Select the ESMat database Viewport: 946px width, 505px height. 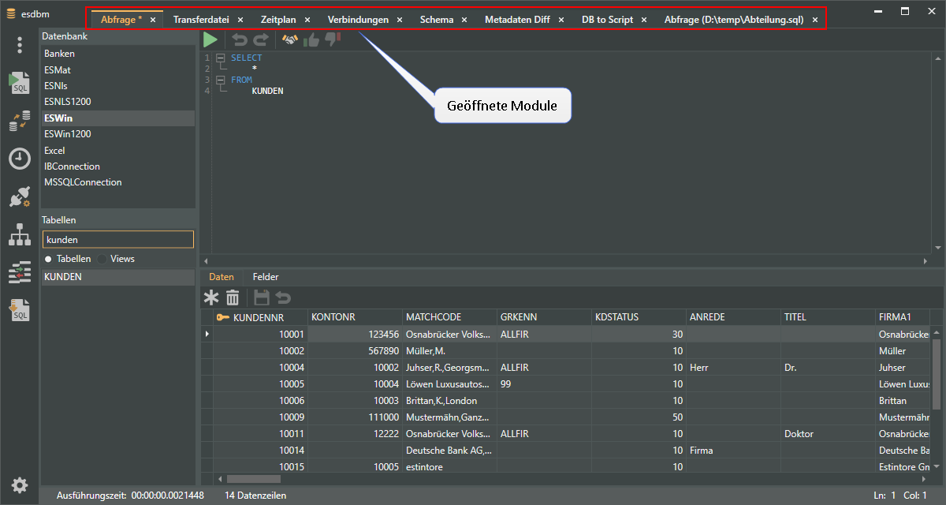coord(118,69)
